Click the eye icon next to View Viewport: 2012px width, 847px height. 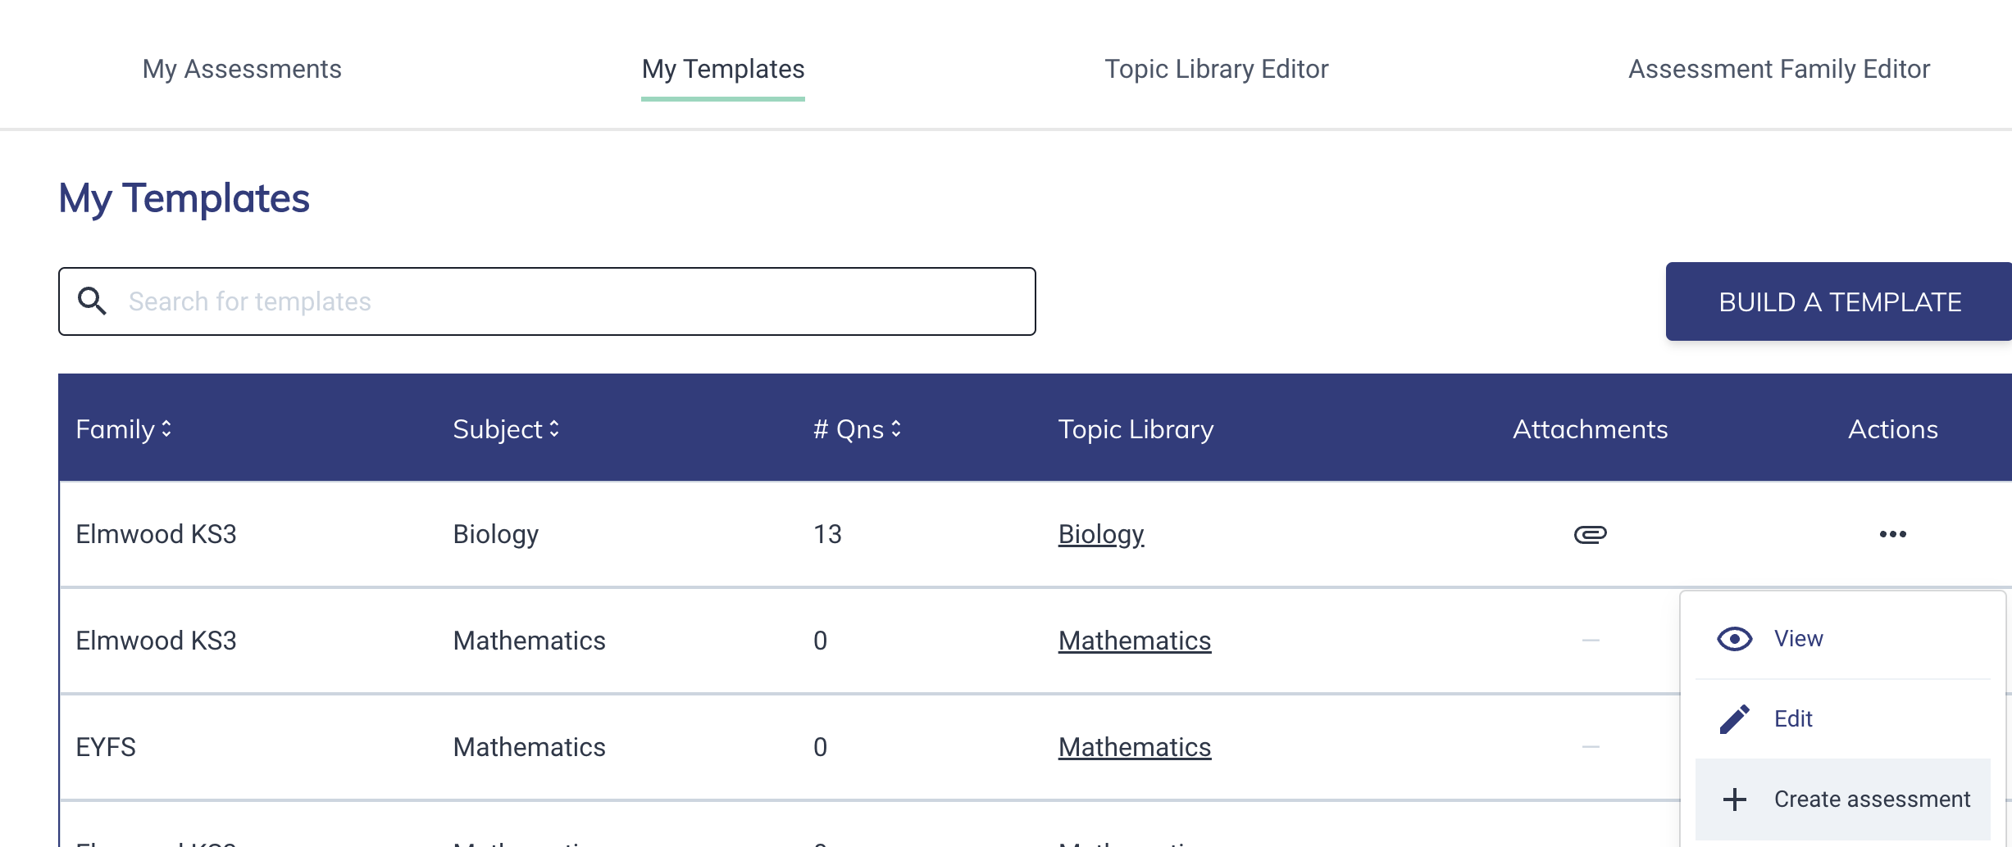click(x=1734, y=639)
